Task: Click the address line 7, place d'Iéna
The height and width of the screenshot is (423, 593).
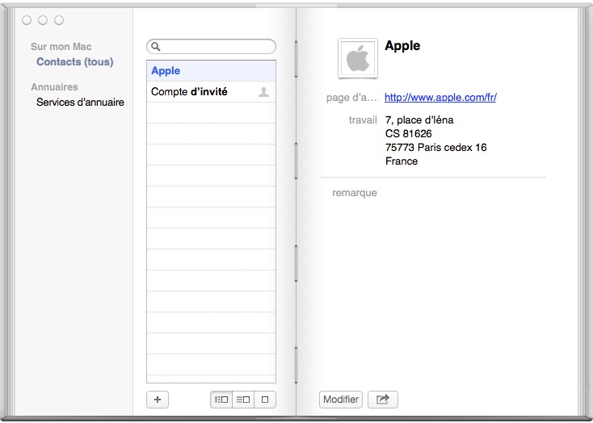Action: (419, 120)
